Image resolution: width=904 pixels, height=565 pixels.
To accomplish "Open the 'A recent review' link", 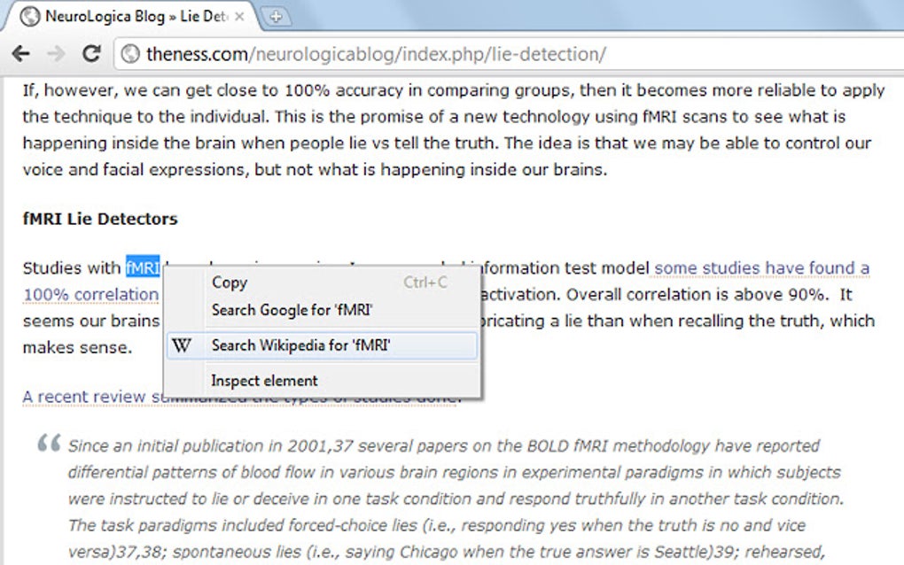I will click(82, 396).
